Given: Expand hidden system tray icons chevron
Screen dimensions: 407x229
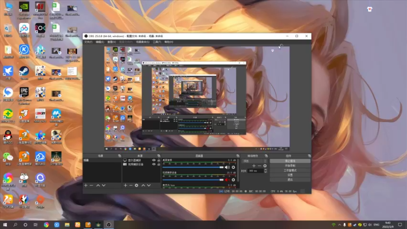Looking at the screenshot, I should [339, 224].
